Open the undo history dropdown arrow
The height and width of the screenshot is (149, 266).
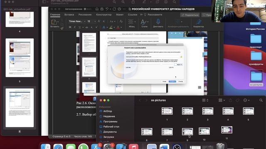pos(110,9)
